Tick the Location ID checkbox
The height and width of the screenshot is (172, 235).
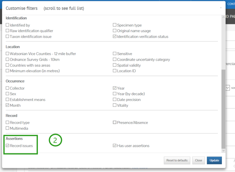coord(115,71)
